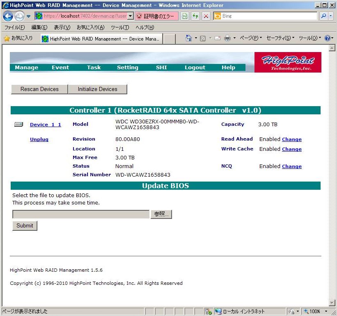Click the Read Mail icon

(x=218, y=38)
